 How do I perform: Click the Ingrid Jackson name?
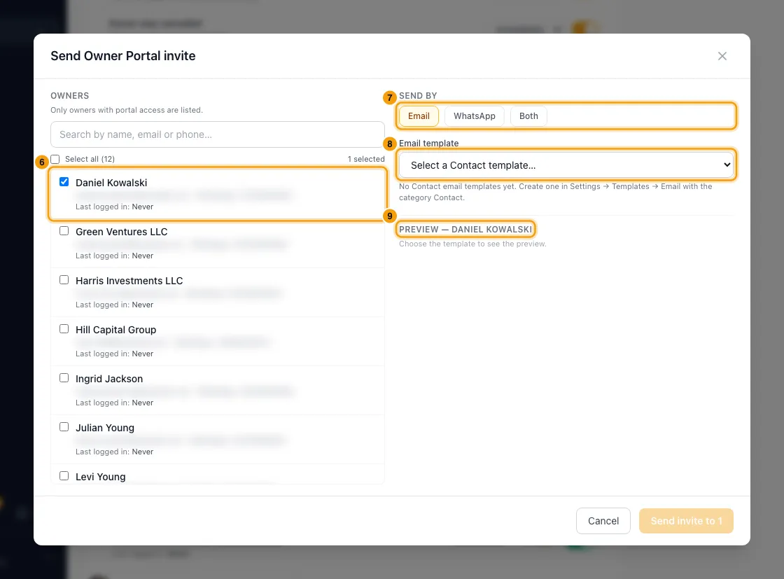(x=109, y=379)
